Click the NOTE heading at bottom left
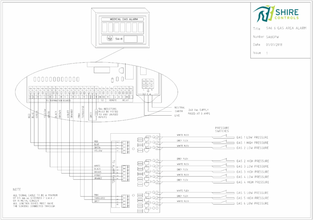 [x=17, y=189]
